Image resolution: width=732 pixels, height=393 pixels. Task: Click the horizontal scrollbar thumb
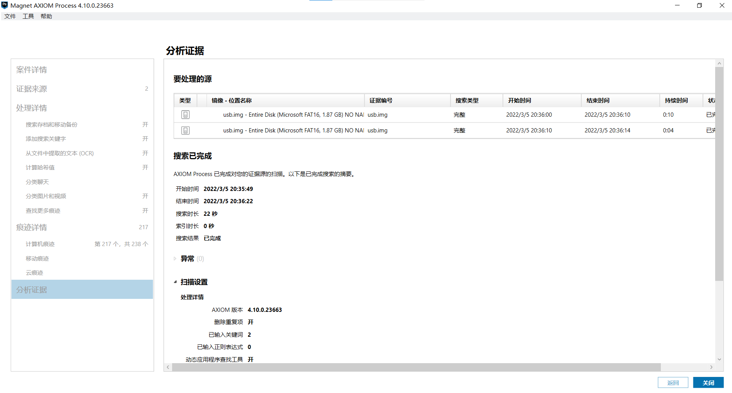click(416, 367)
